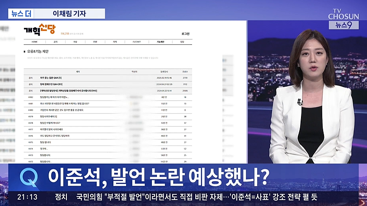Click the 로그인 link at top right

pos(185,34)
